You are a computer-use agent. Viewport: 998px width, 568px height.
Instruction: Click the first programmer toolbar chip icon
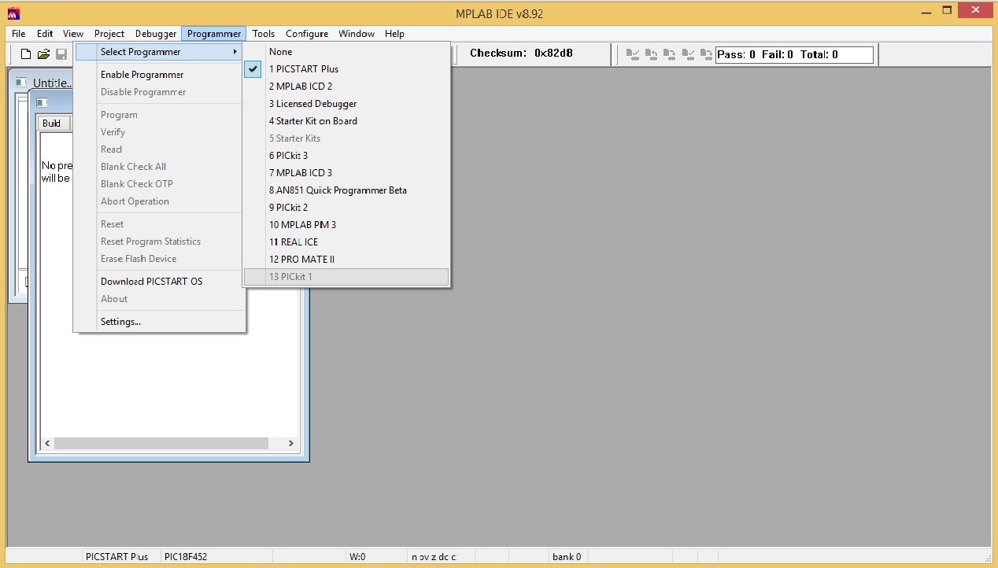pyautogui.click(x=633, y=54)
